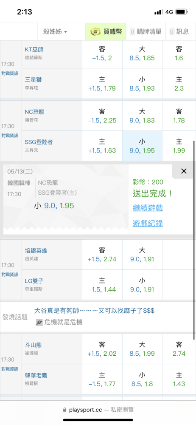The height and width of the screenshot is (425, 196).
Task: Open the 殺姊姊 account dropdown
Action: tap(55, 32)
